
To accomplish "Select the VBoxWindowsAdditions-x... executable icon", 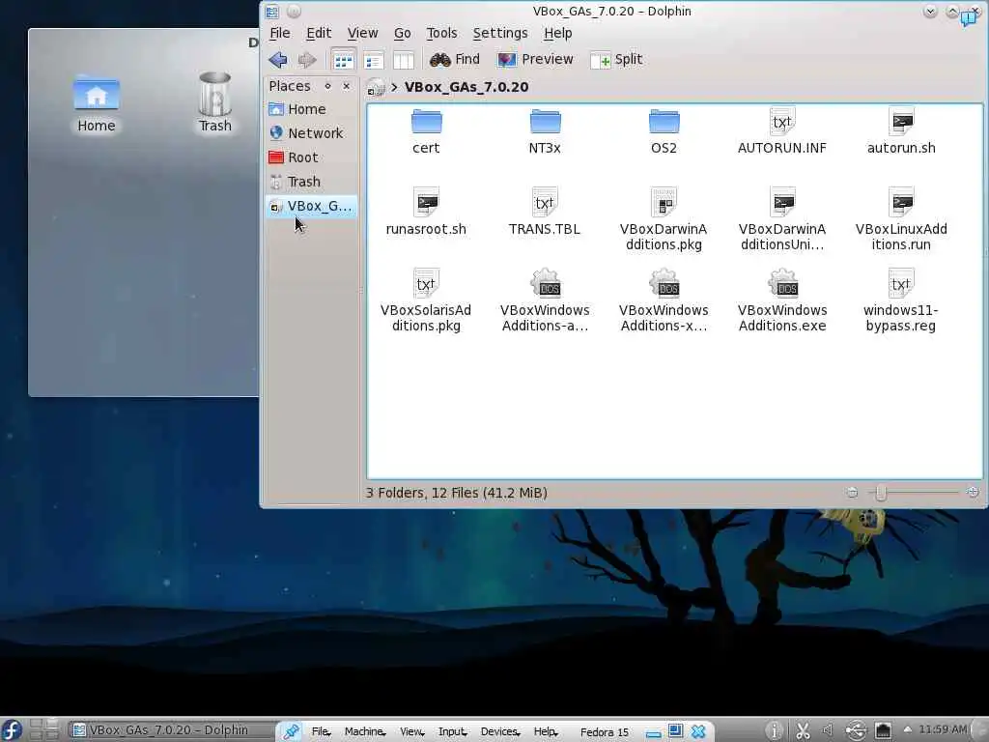I will (x=664, y=283).
